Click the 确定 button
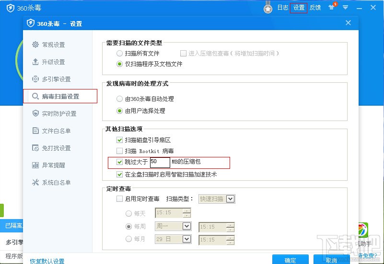 coord(291,260)
